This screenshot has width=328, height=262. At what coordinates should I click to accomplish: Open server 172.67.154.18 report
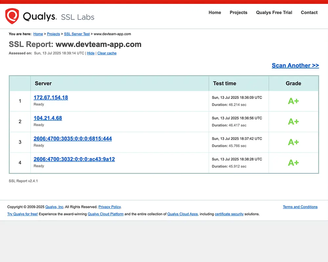(x=51, y=98)
